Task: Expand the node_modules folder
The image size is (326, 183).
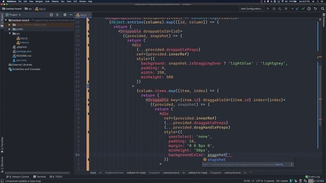Action: (9, 25)
